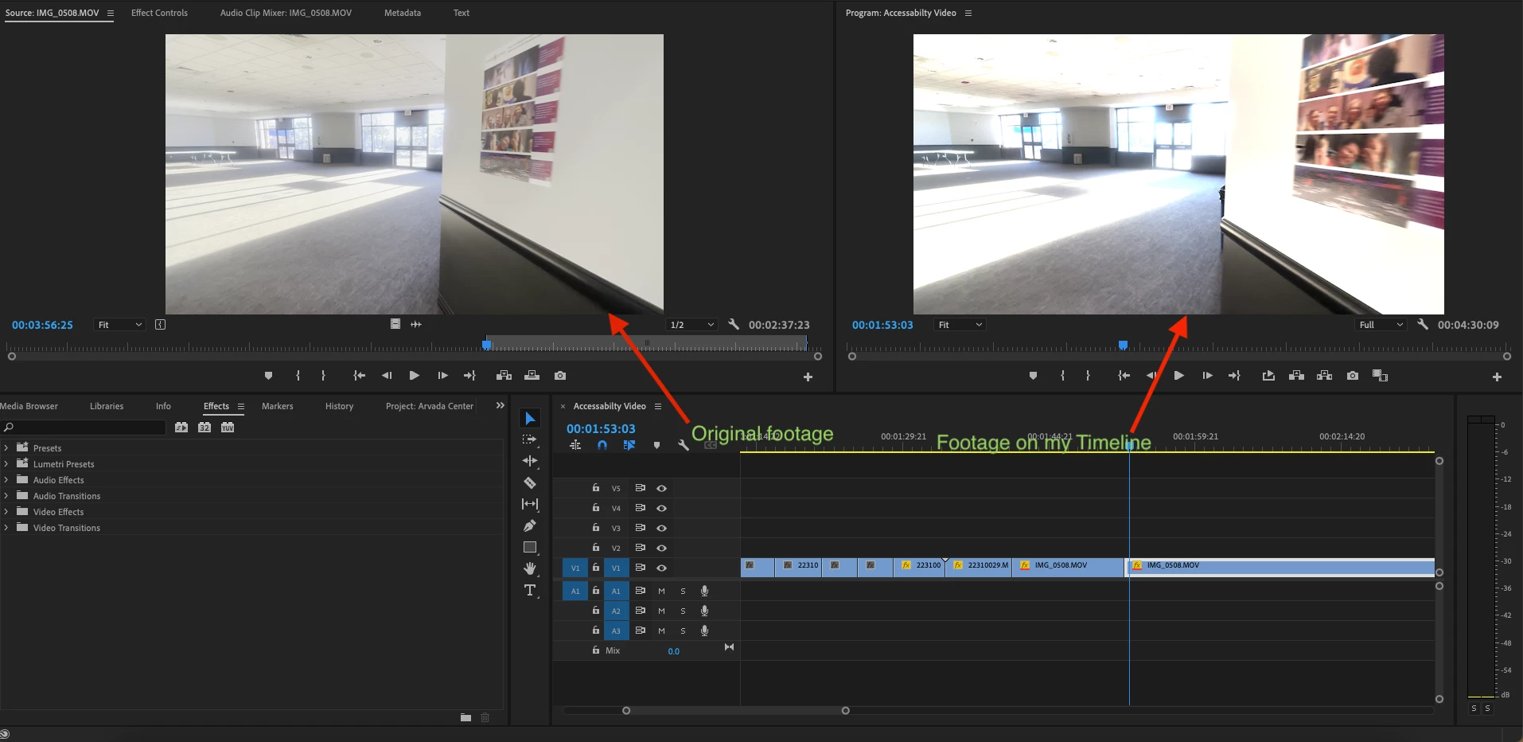This screenshot has width=1523, height=742.
Task: Toggle V5 track output eye
Action: [661, 489]
